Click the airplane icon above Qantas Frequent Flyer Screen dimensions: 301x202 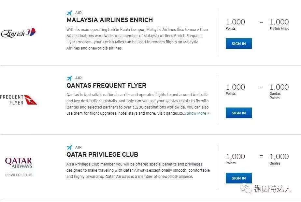[x=69, y=78]
